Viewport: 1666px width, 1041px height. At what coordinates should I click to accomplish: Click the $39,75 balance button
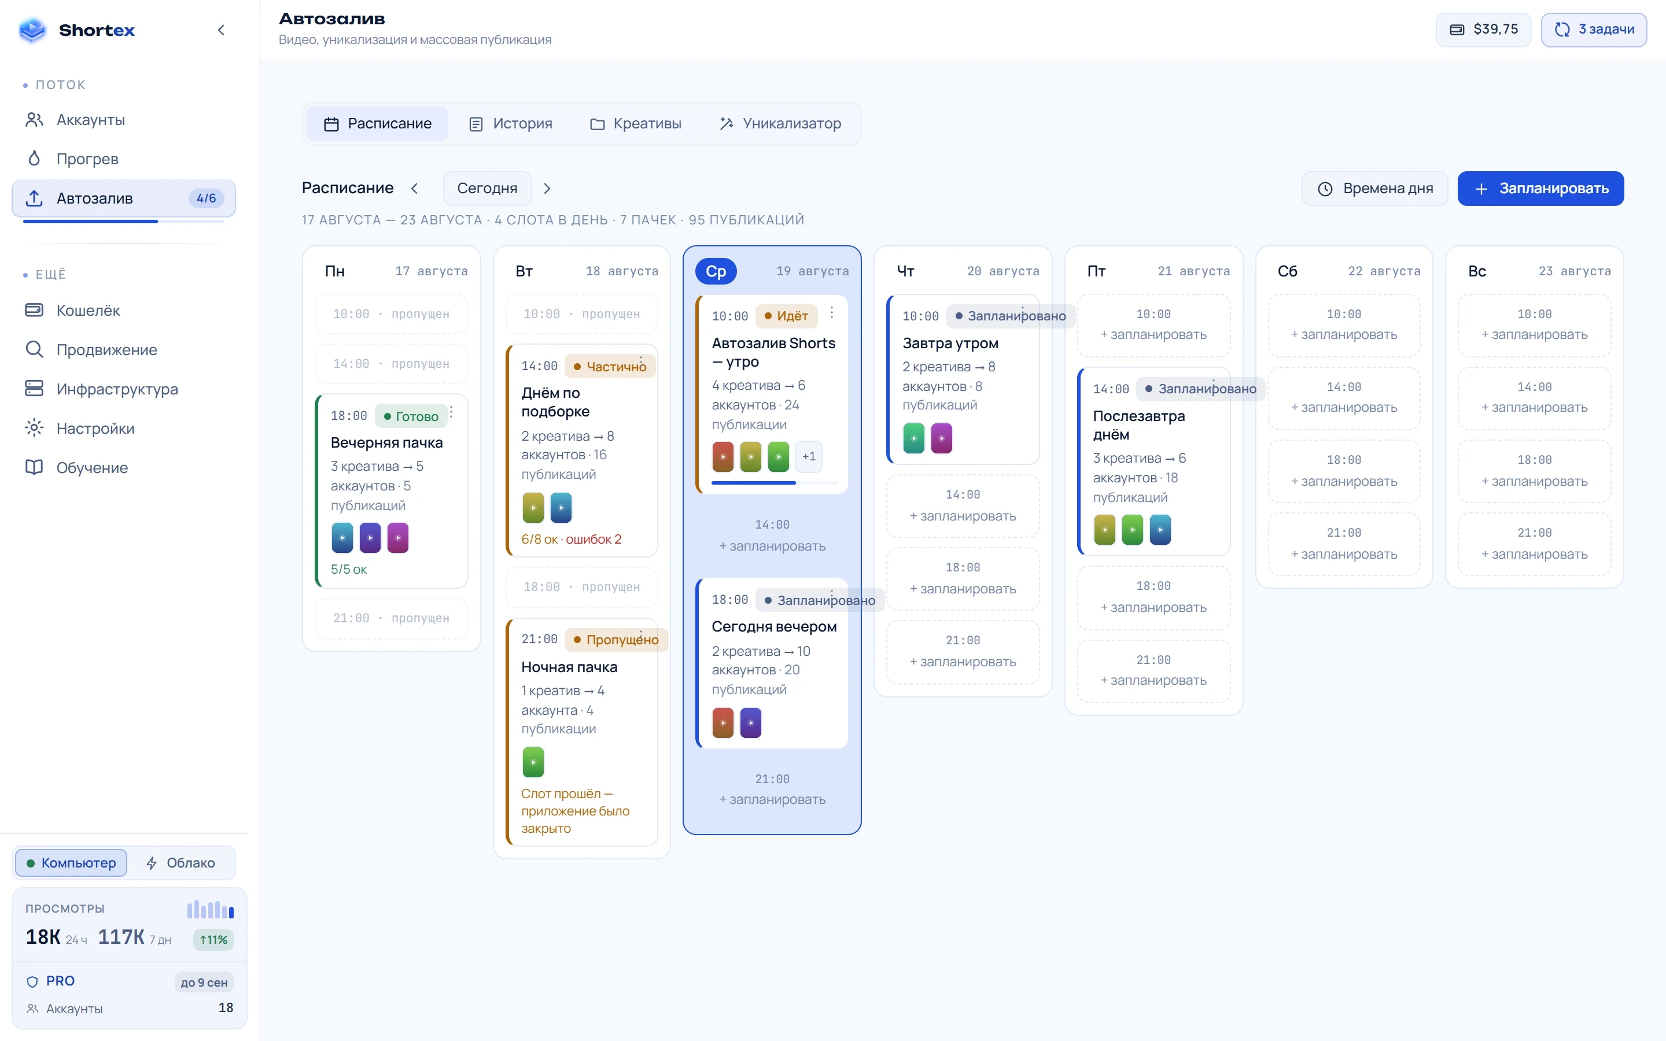click(1484, 29)
